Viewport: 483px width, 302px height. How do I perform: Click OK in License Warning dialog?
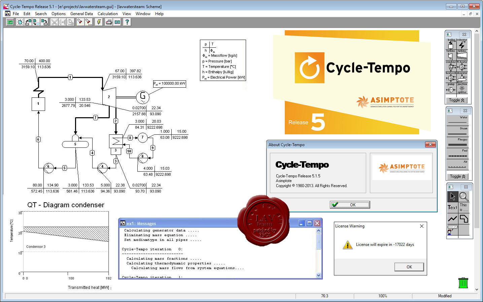point(409,267)
